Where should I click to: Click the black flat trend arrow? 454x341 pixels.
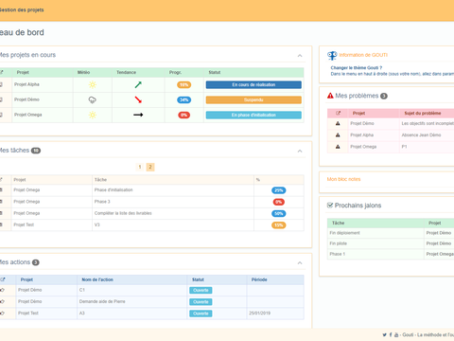pos(138,115)
